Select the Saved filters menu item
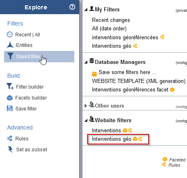Screen dimensions: 187x178 pyautogui.click(x=39, y=57)
